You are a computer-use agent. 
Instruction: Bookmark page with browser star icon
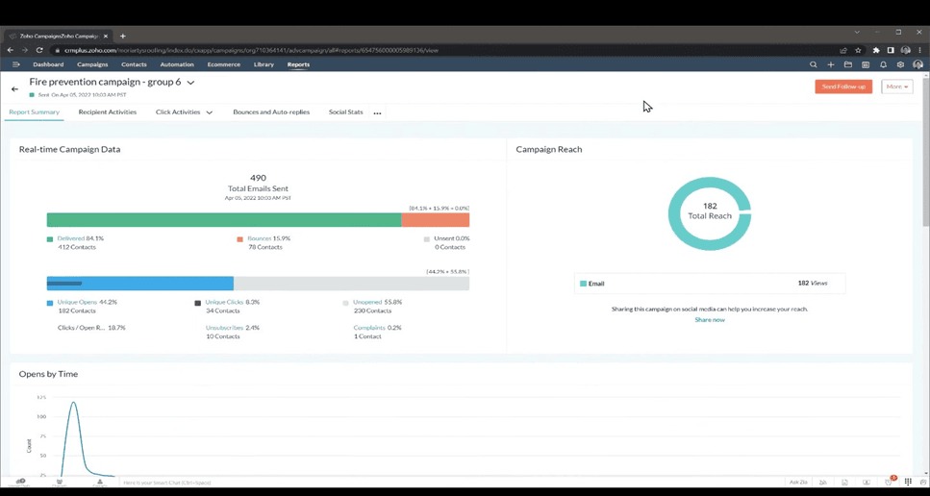858,50
